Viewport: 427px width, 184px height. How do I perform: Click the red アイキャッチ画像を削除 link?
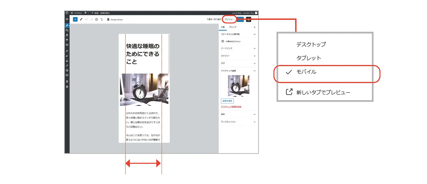click(231, 107)
